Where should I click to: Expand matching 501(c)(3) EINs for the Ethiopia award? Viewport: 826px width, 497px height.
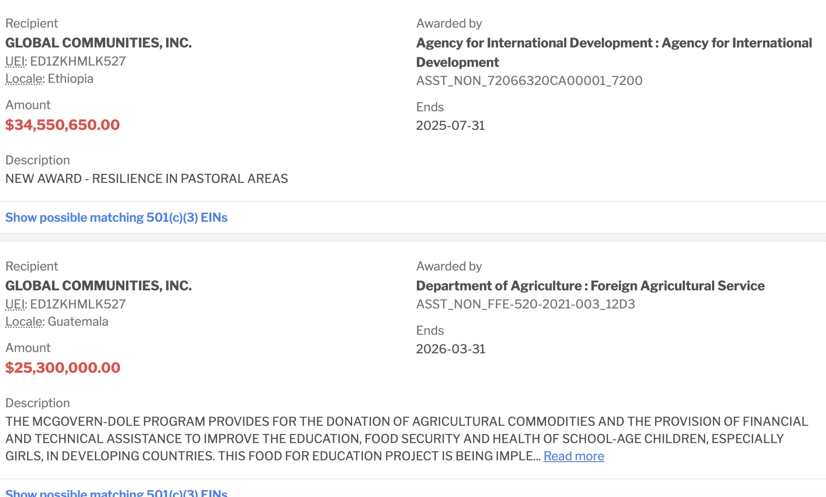[x=116, y=217]
